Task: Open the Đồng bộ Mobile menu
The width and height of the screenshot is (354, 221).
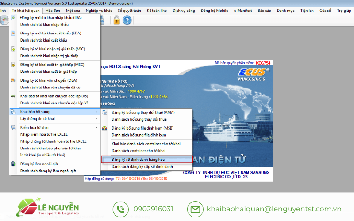Action: [214, 11]
